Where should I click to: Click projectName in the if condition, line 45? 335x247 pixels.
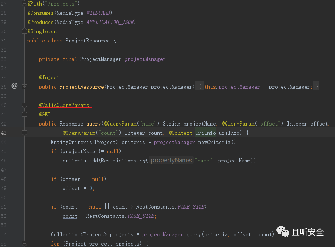78,151
